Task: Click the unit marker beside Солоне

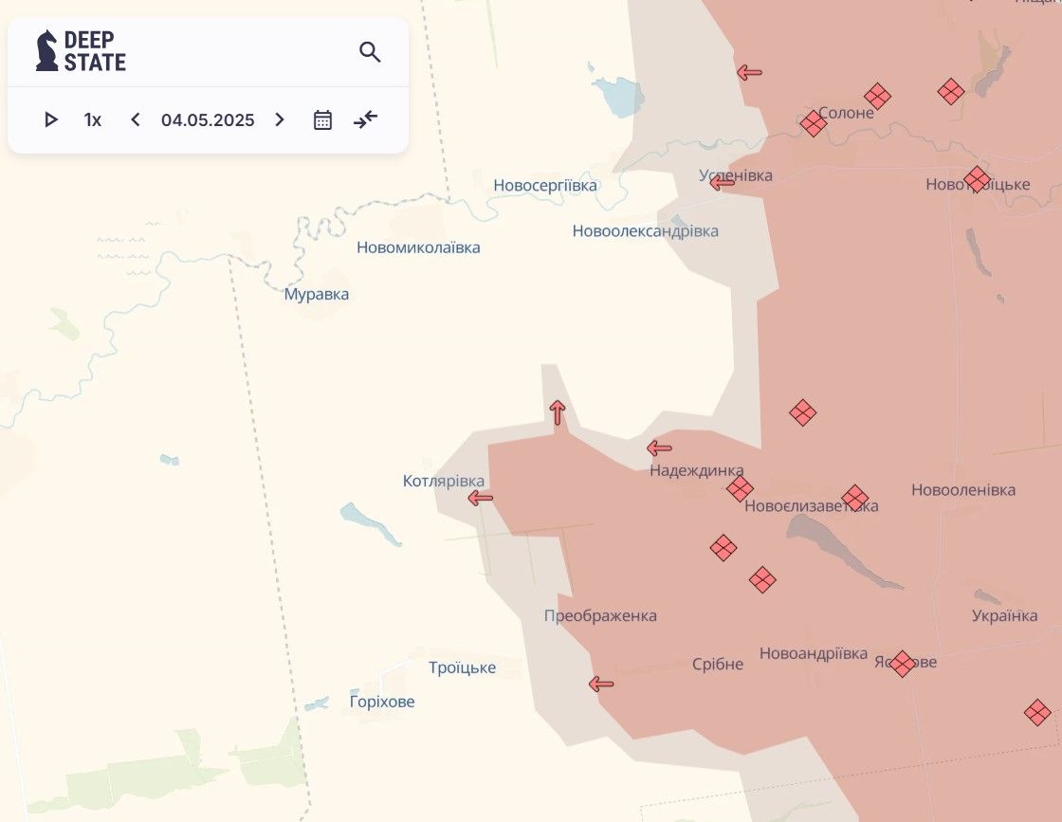Action: [x=813, y=123]
